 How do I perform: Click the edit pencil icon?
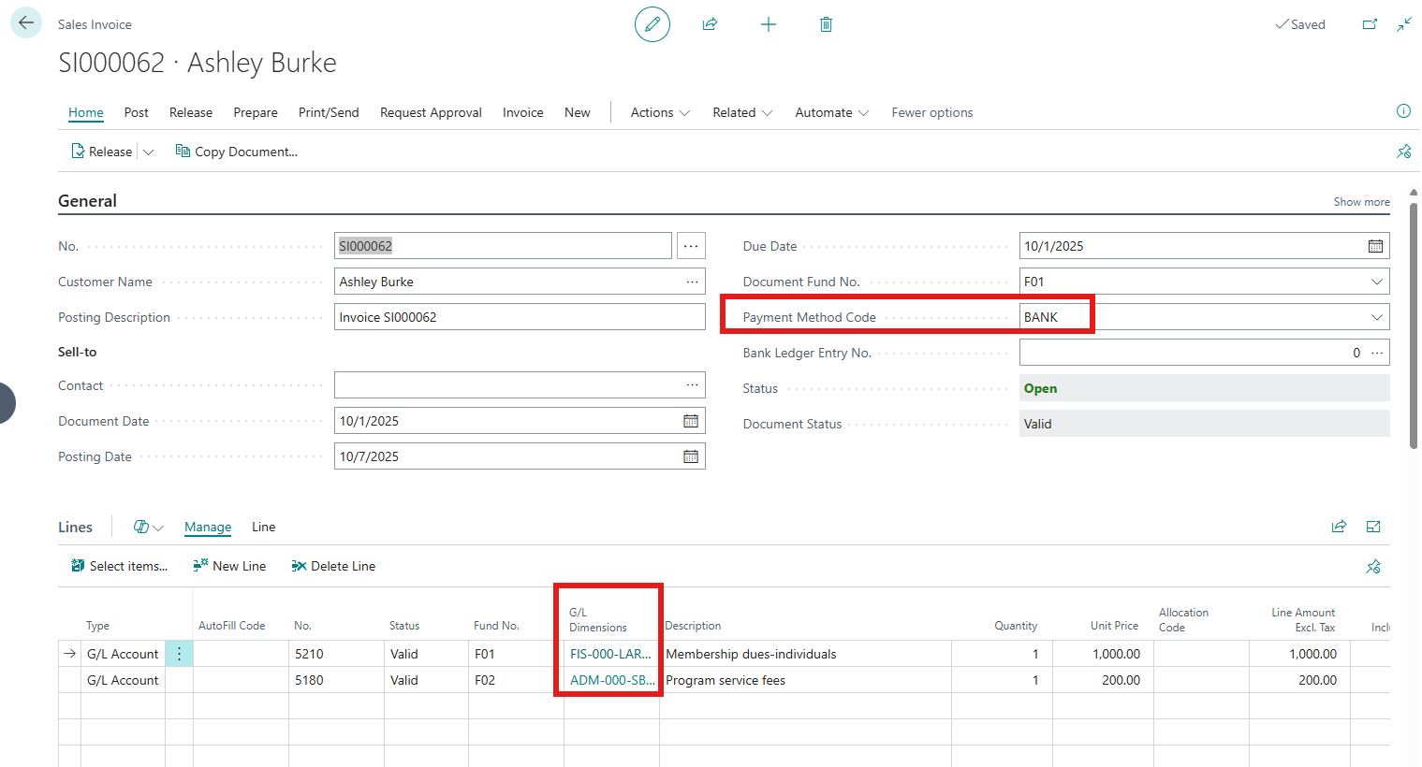pos(652,24)
